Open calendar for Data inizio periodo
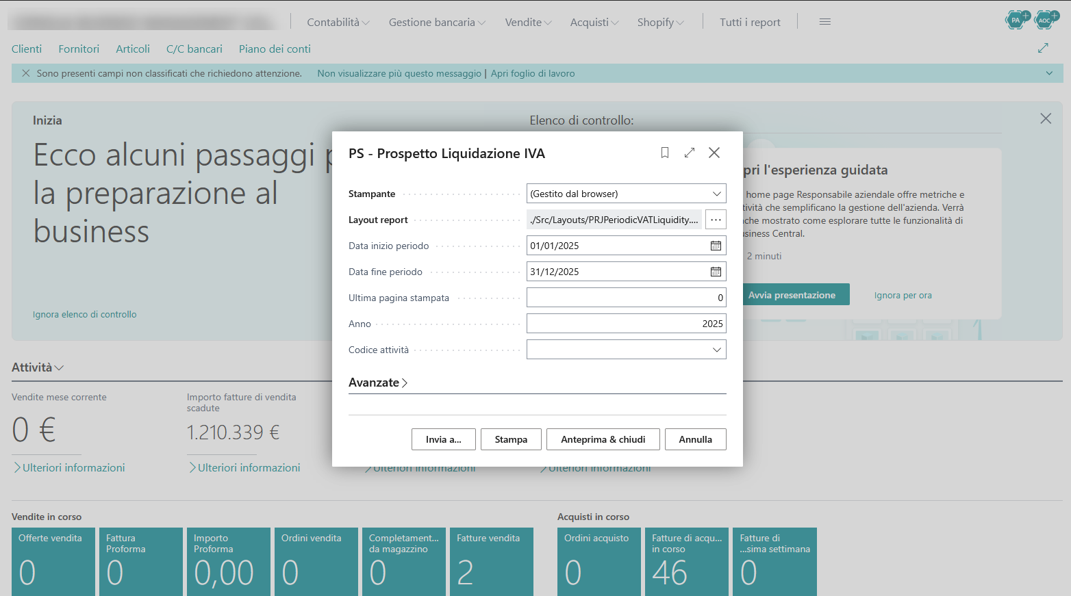This screenshot has width=1071, height=596. pos(716,246)
